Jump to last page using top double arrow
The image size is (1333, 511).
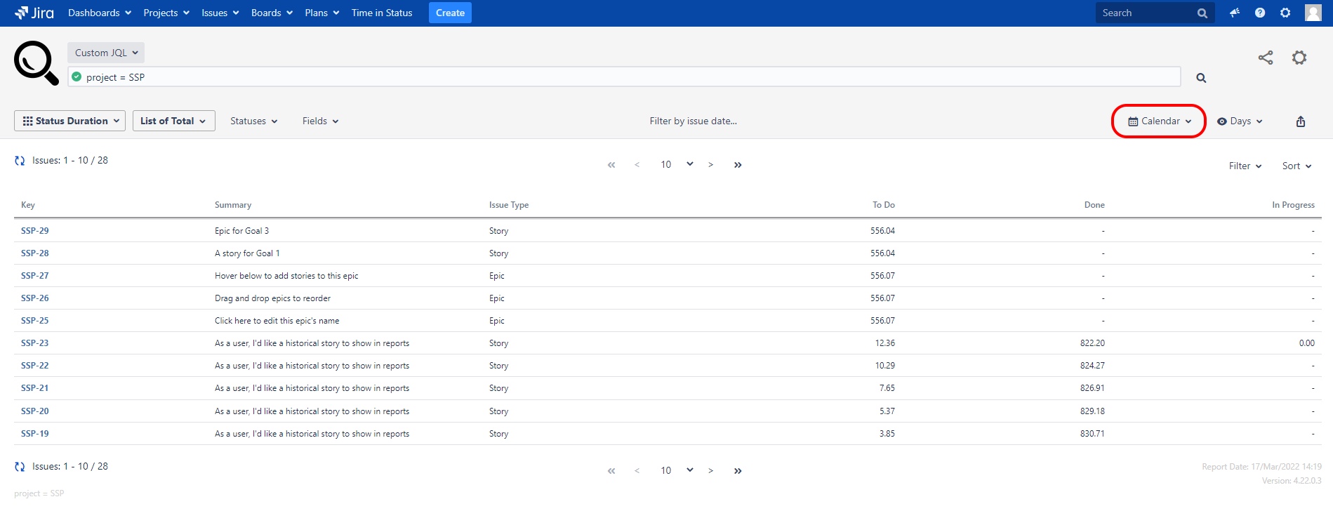click(x=738, y=165)
